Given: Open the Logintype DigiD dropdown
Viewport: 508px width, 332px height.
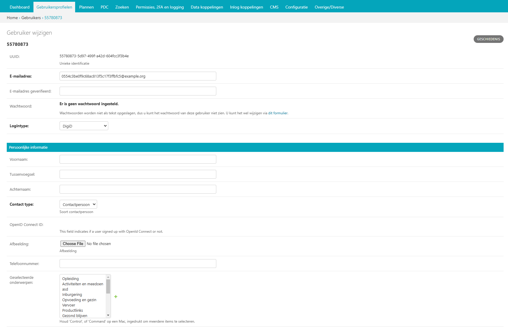Looking at the screenshot, I should tap(84, 126).
